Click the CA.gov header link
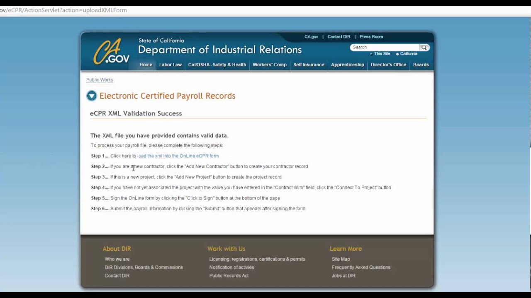Viewport: 531px width, 298px height. [311, 37]
